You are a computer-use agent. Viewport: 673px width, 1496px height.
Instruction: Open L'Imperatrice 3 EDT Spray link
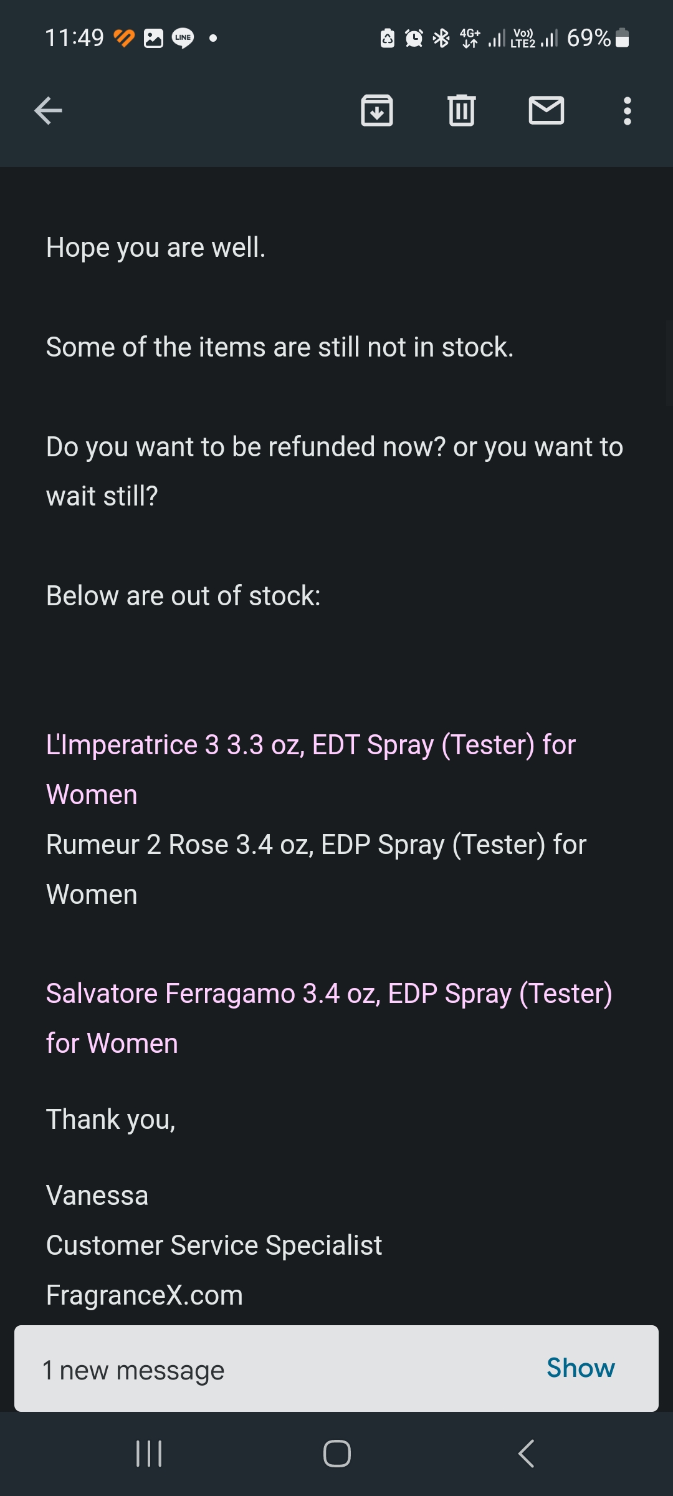[x=310, y=746]
